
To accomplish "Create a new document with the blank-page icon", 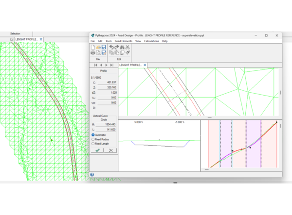I will [93, 48].
